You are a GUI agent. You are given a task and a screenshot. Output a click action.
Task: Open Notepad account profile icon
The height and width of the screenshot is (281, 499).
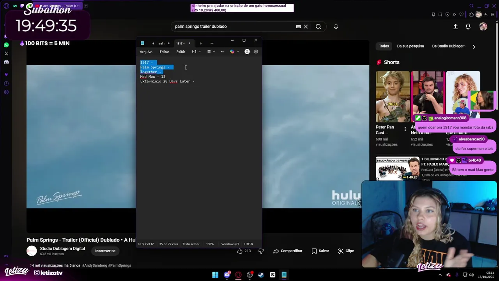(247, 52)
